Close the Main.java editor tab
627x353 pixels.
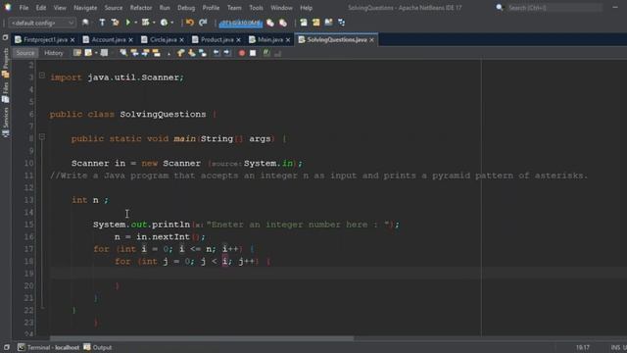tap(288, 40)
